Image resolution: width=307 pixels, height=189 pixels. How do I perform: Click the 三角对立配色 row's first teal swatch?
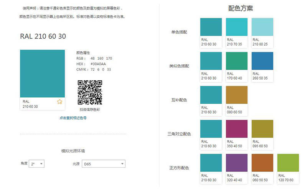211,129
